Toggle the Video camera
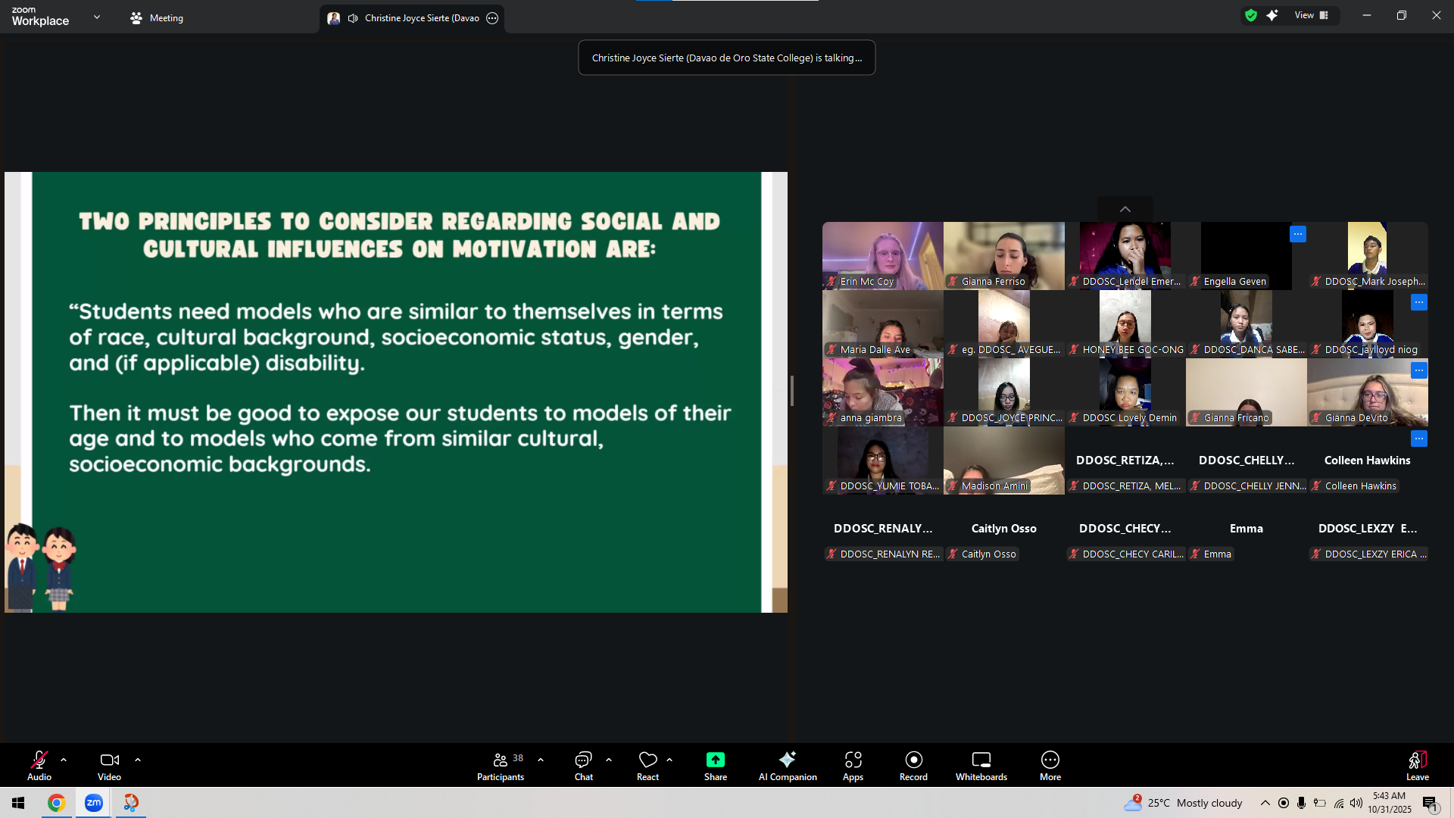This screenshot has height=818, width=1454. (x=109, y=765)
